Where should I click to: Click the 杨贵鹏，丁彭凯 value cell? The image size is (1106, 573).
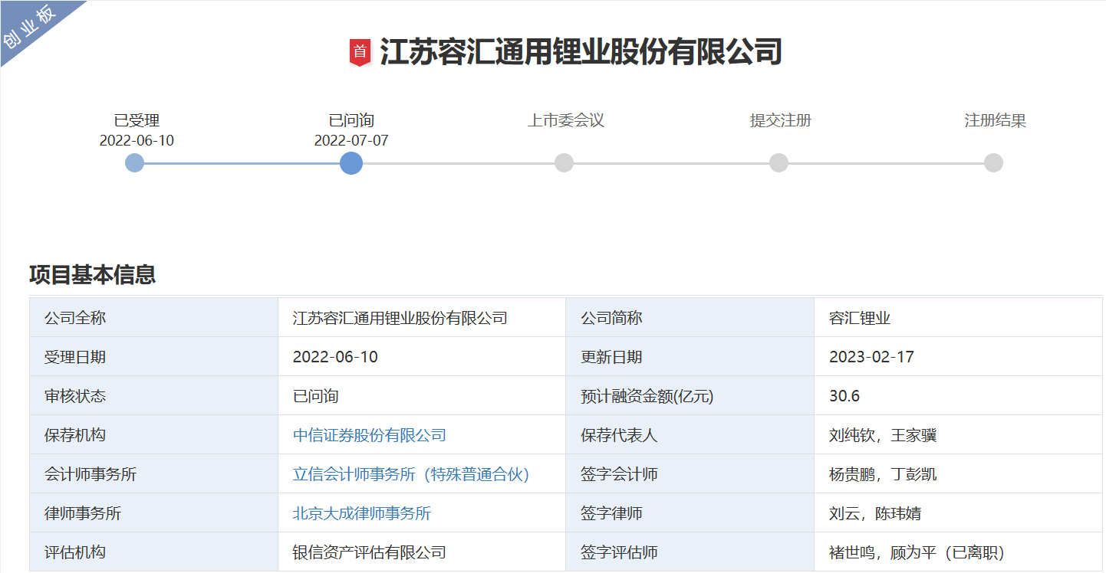[x=958, y=474]
